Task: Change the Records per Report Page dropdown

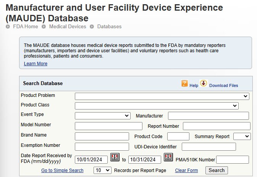Action: 102,171
